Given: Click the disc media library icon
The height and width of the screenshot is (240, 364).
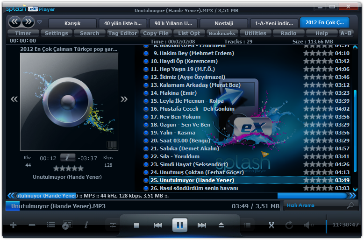Looking at the screenshot, I should click(x=67, y=225).
